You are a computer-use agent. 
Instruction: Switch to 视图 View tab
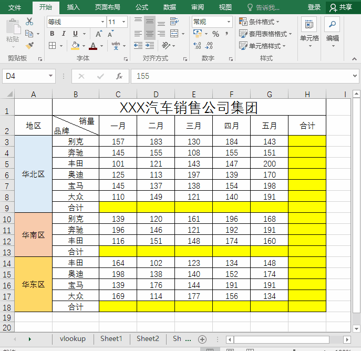(x=225, y=7)
